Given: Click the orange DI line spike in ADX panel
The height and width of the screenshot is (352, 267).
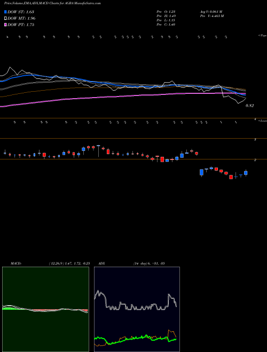Looking at the screenshot, I should [171, 333].
